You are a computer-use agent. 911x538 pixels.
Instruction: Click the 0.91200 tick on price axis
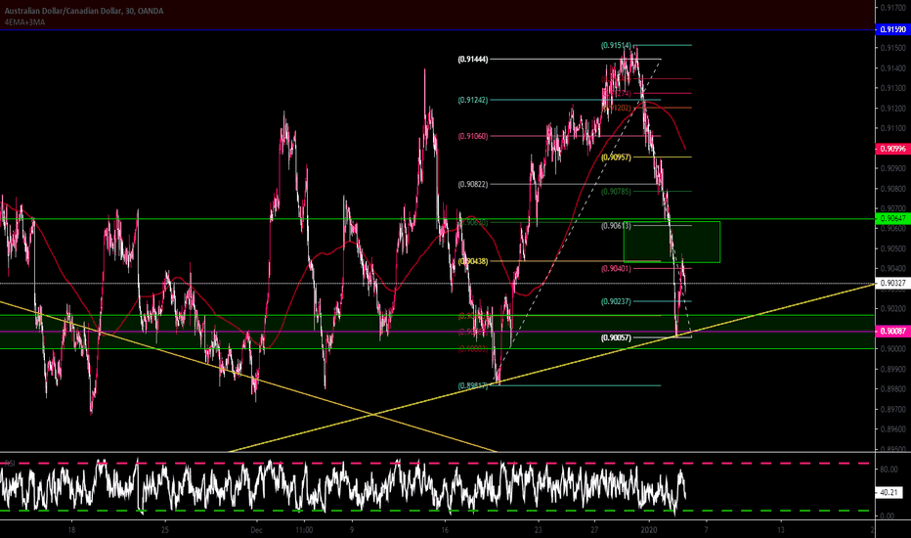point(893,109)
